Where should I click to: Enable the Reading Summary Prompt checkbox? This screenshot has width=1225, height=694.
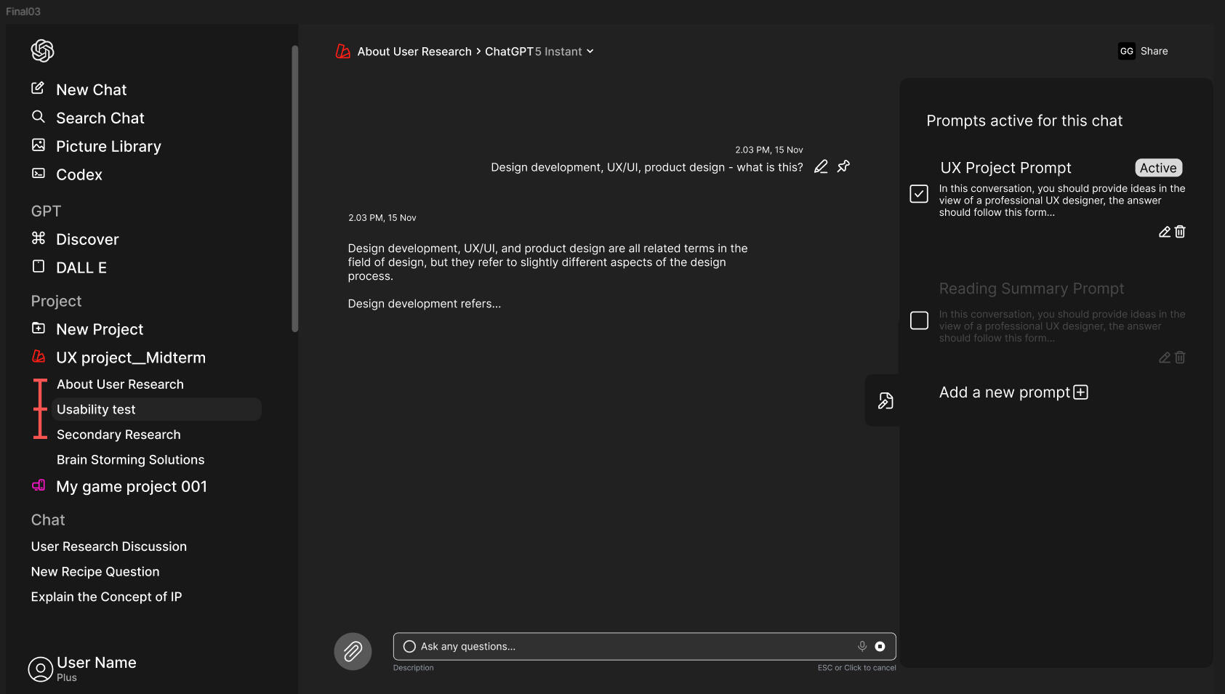click(x=919, y=320)
